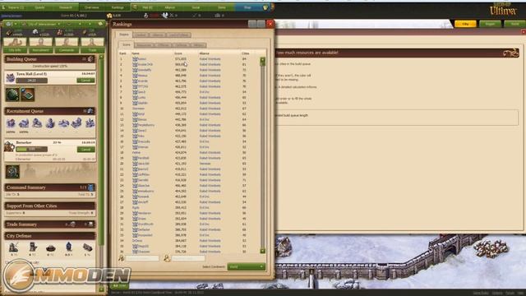526x296 pixels.
Task: Click the Command Summary header icon
Action: click(x=91, y=187)
